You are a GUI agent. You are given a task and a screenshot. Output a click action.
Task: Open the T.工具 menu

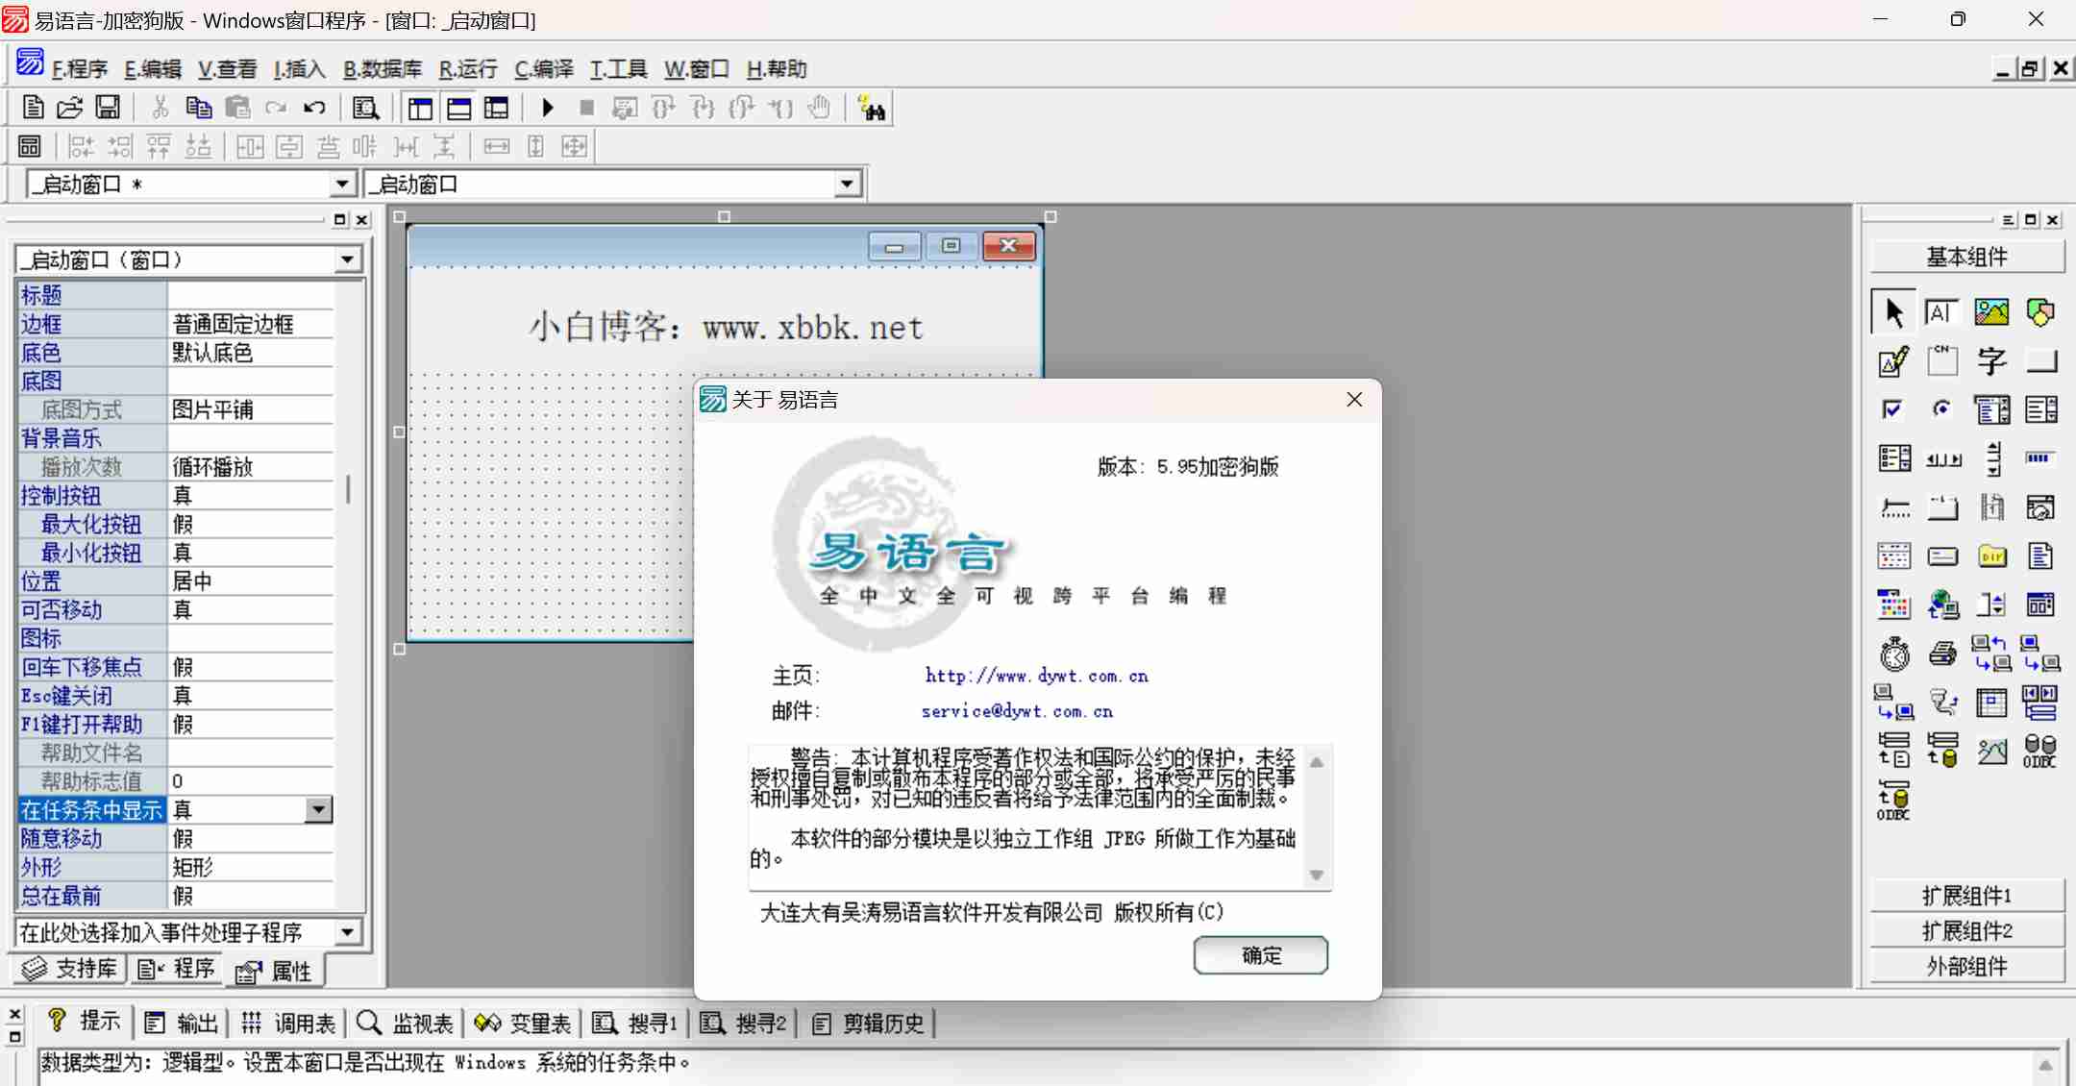618,69
